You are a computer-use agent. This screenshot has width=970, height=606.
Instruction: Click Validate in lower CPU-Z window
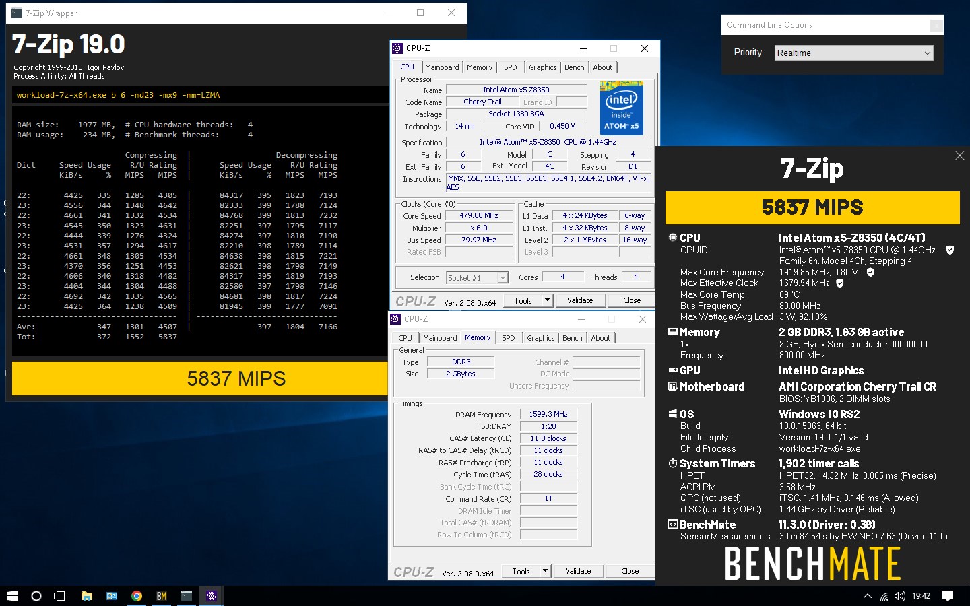pos(578,571)
